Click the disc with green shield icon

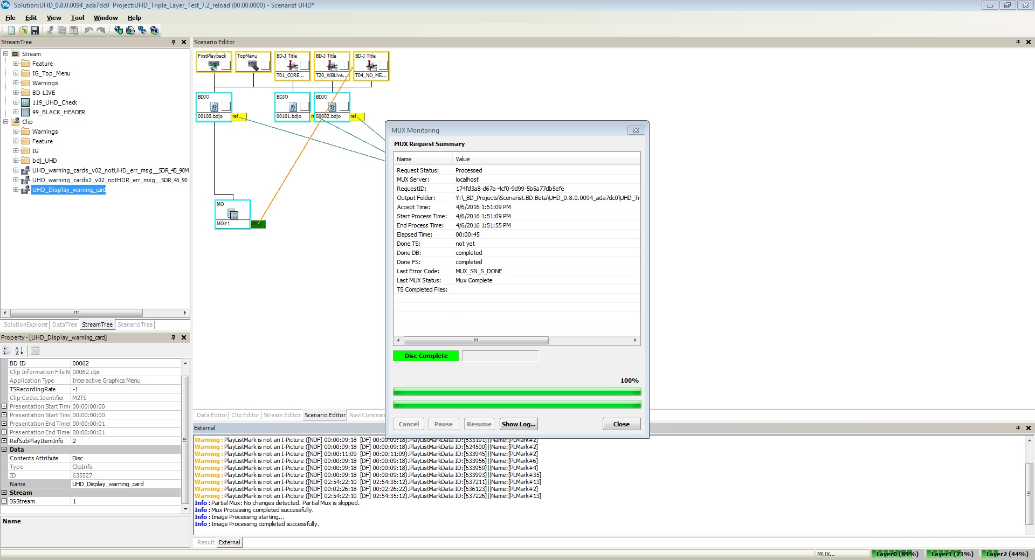tap(119, 30)
